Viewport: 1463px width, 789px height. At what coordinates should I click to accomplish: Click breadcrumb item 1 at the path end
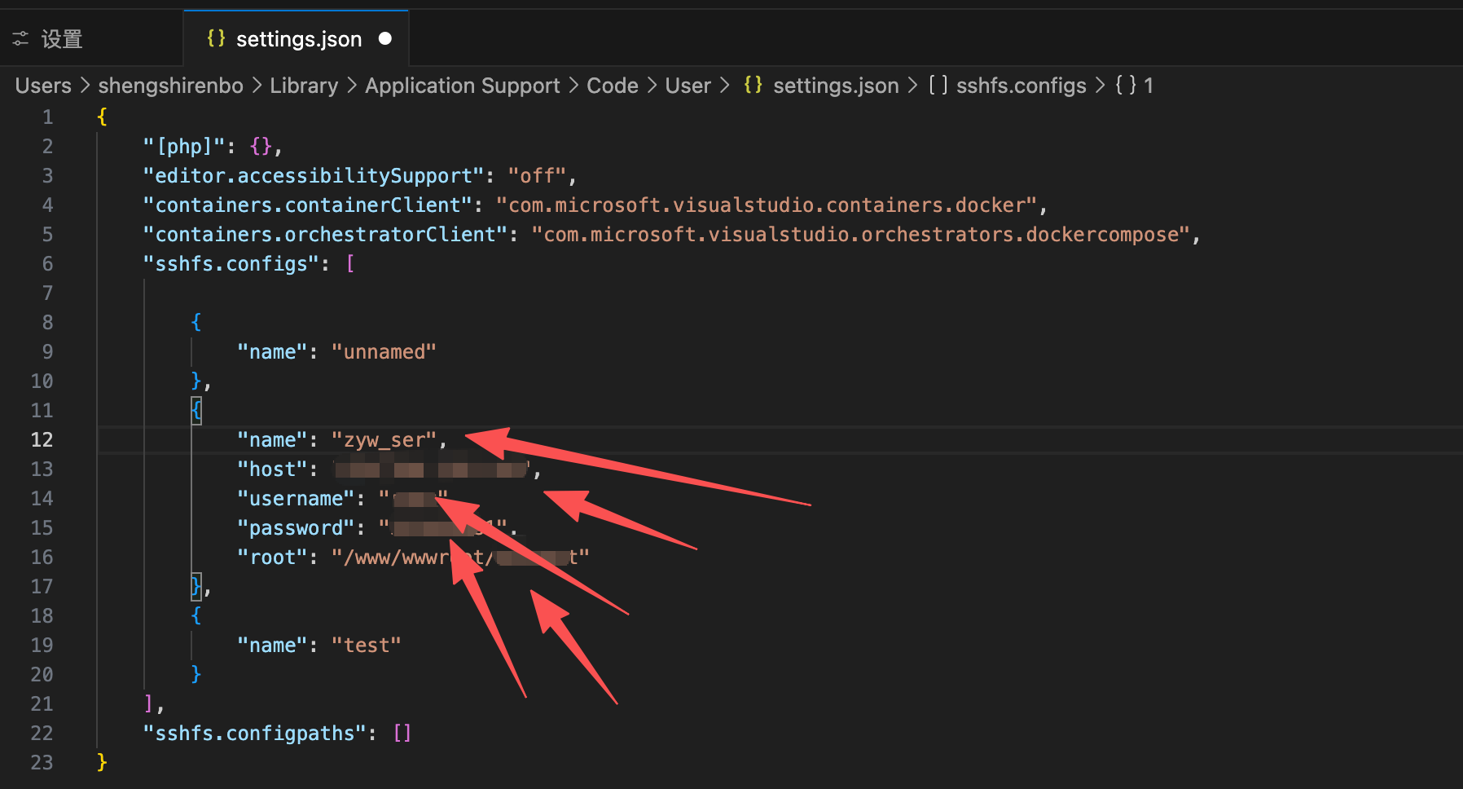[1149, 86]
